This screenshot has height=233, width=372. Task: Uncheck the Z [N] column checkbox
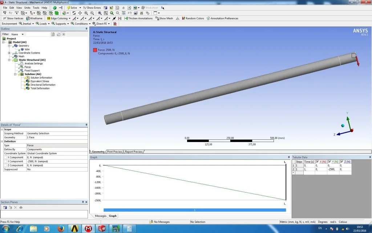coord(342,162)
